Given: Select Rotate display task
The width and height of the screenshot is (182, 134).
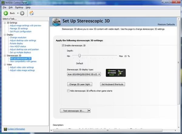Looking at the screenshot, I should click(16, 44).
